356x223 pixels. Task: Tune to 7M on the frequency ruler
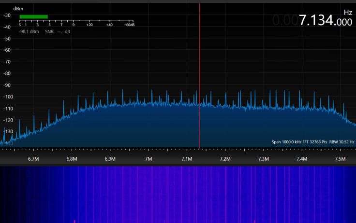coord(148,159)
